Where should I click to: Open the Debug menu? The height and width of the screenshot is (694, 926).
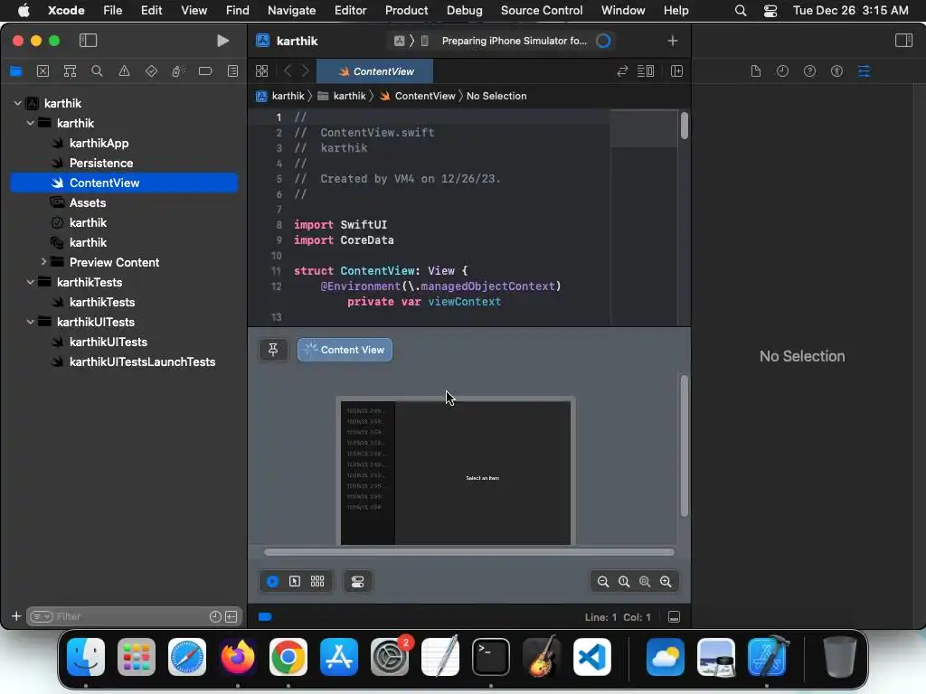click(x=464, y=10)
